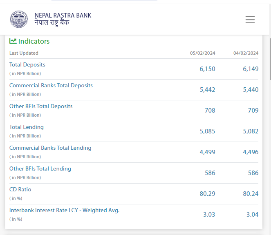The height and width of the screenshot is (235, 271).
Task: Click the Nepal Rastra Bank logo emblem
Action: [19, 19]
